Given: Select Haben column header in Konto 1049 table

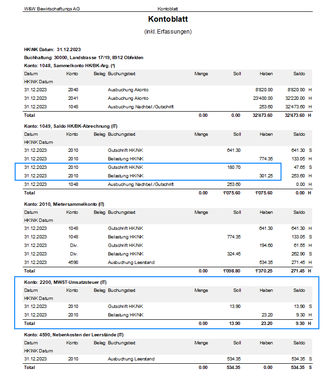Looking at the screenshot, I should pos(266,134).
